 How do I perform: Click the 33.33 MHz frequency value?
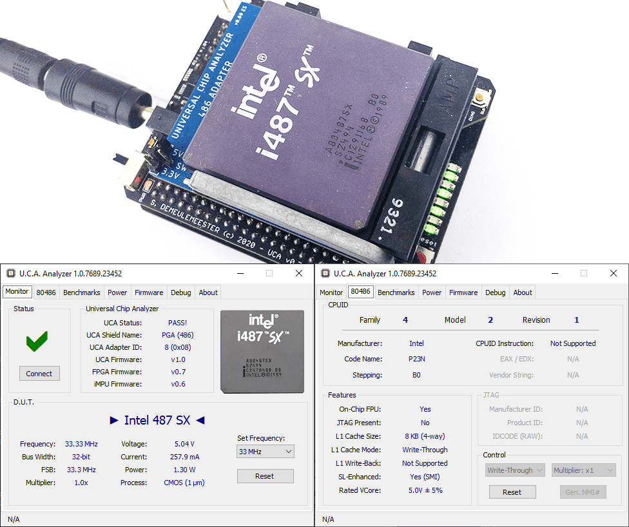(x=81, y=444)
